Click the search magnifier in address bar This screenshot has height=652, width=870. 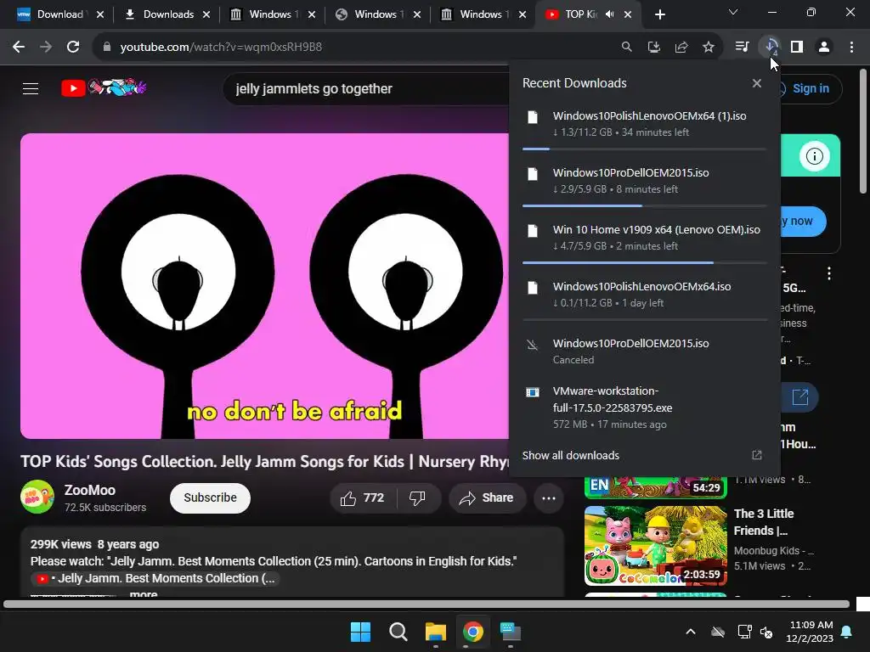click(x=626, y=48)
